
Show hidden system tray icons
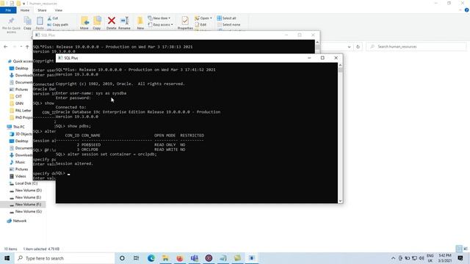tap(393, 258)
